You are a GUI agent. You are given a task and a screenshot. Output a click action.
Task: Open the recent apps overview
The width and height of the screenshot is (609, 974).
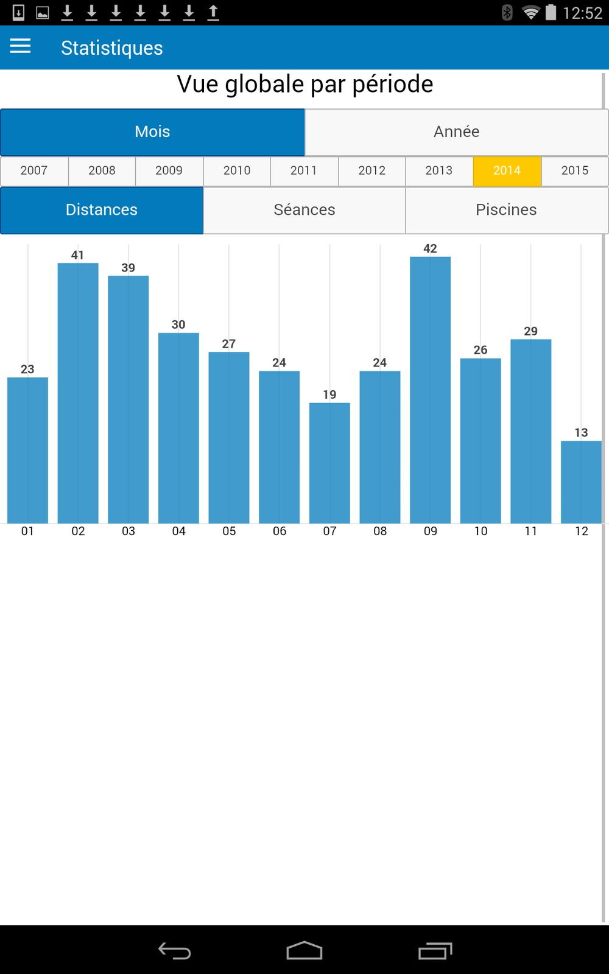[x=435, y=950]
